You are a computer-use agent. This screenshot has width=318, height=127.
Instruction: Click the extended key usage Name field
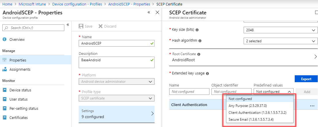[189, 91]
